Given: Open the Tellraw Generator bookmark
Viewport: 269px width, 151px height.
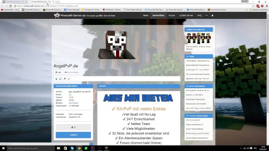Looking at the screenshot, I should tap(72, 10).
